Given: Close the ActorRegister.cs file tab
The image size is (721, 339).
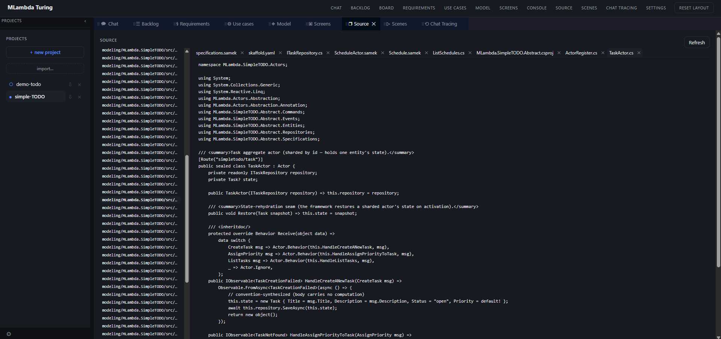Looking at the screenshot, I should (x=603, y=53).
